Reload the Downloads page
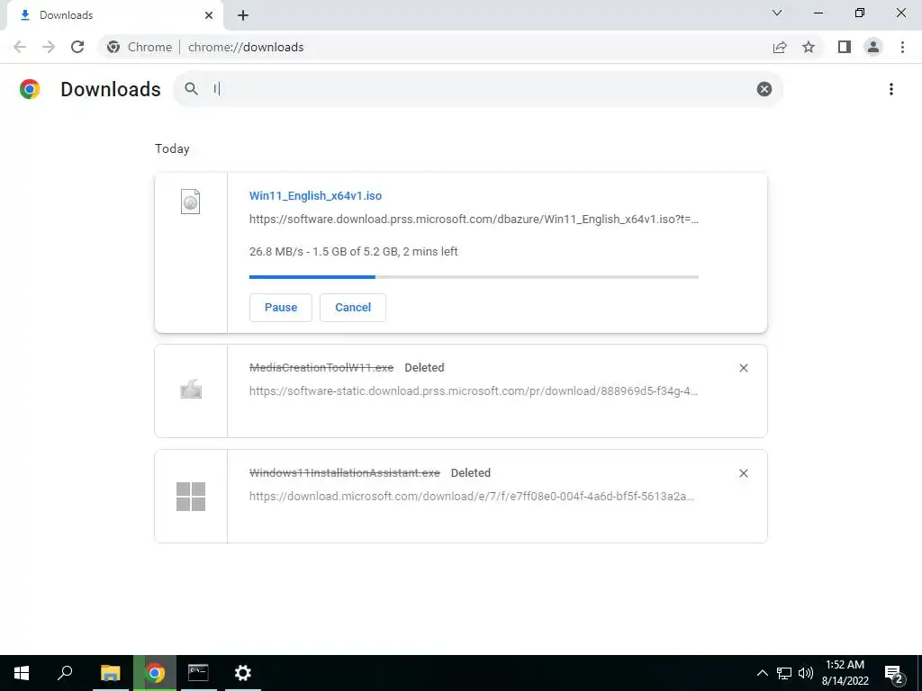The height and width of the screenshot is (691, 922). click(x=77, y=47)
